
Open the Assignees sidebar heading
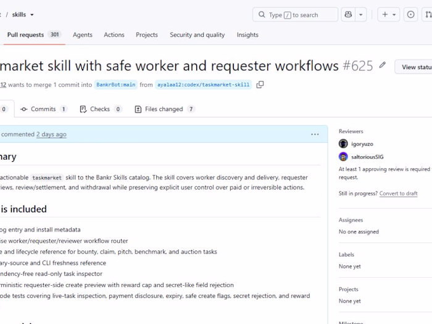pos(351,220)
